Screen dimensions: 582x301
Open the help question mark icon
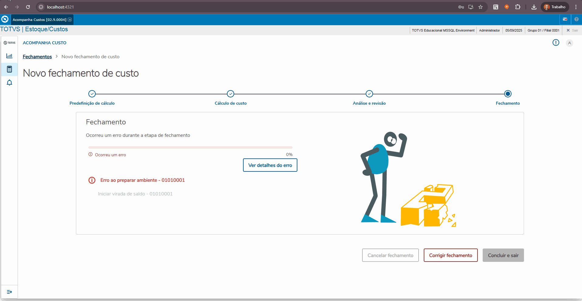(577, 19)
